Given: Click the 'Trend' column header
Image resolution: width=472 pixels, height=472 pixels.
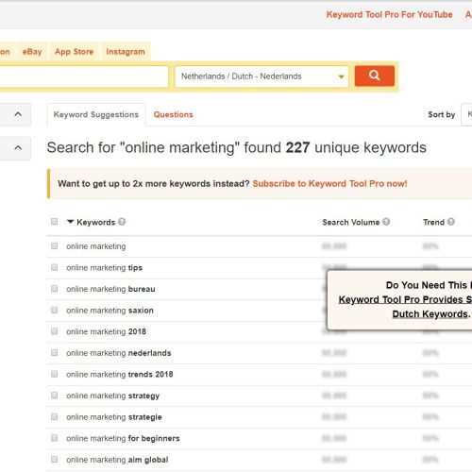Looking at the screenshot, I should 433,222.
